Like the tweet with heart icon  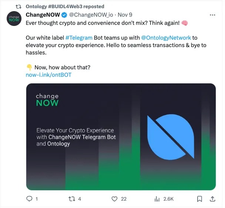115,199
